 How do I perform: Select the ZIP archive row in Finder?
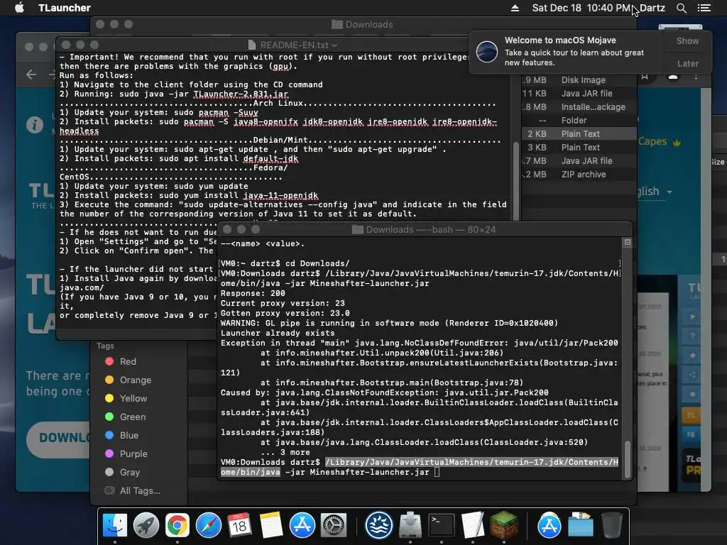pos(579,175)
